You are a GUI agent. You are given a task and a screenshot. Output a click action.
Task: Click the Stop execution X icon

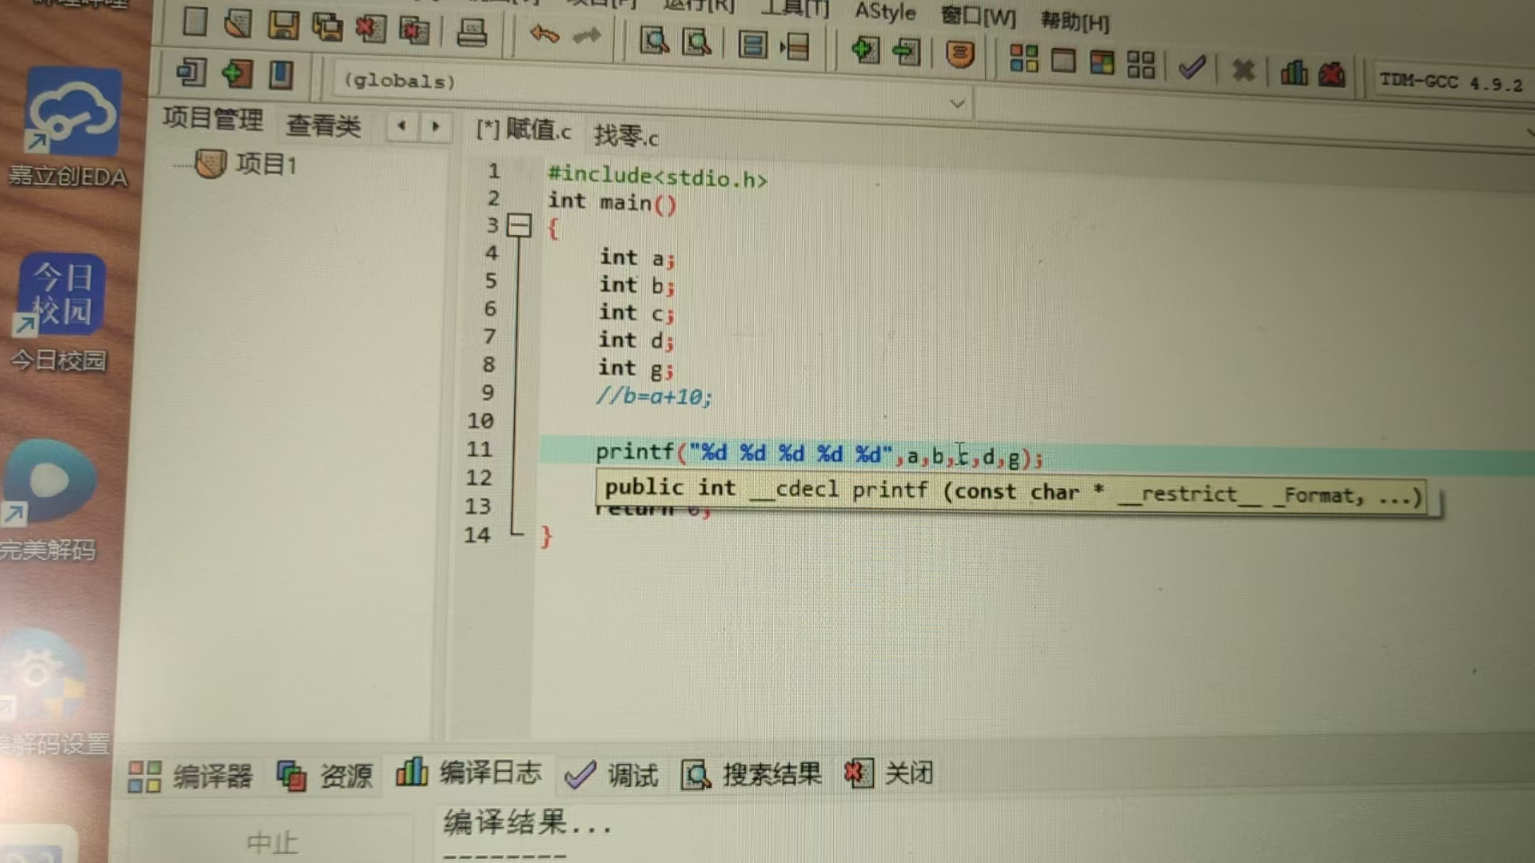click(x=1243, y=70)
